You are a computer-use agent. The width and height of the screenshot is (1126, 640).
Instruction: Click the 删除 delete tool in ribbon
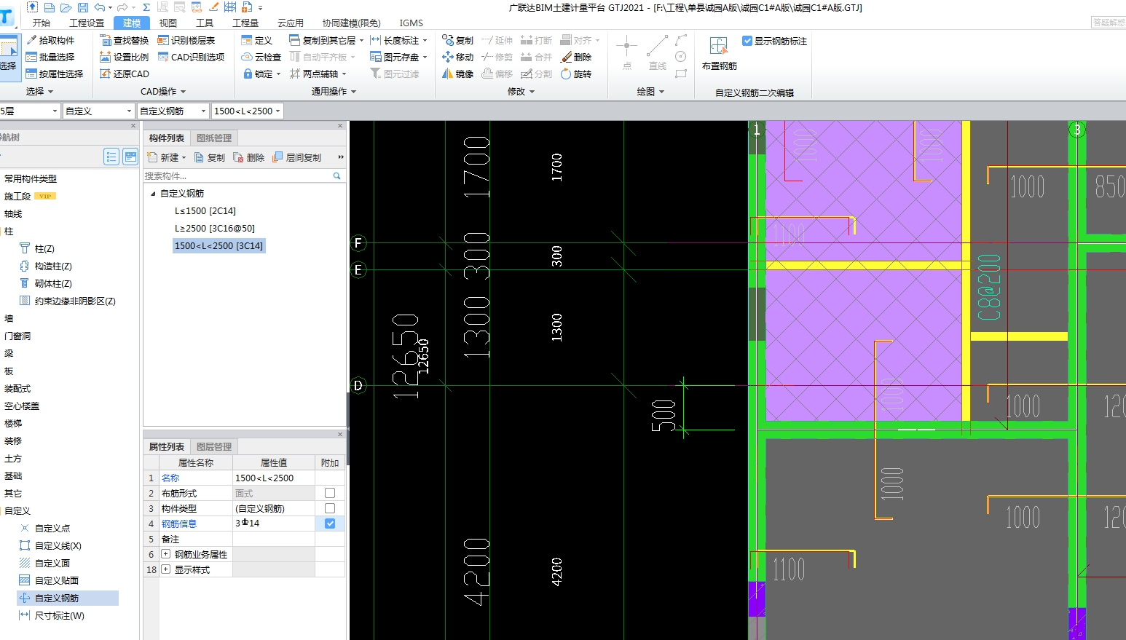pyautogui.click(x=576, y=57)
